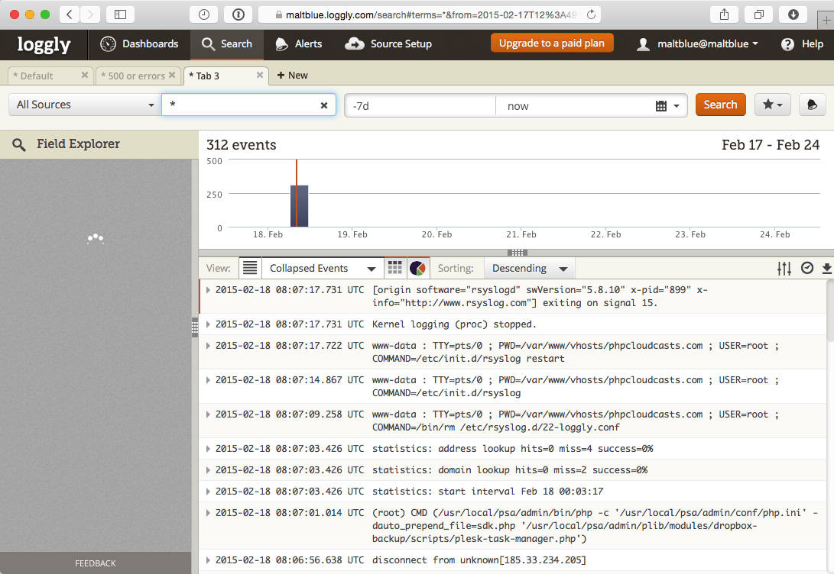This screenshot has height=574, width=834.
Task: Add a New search tab
Action: pyautogui.click(x=293, y=76)
